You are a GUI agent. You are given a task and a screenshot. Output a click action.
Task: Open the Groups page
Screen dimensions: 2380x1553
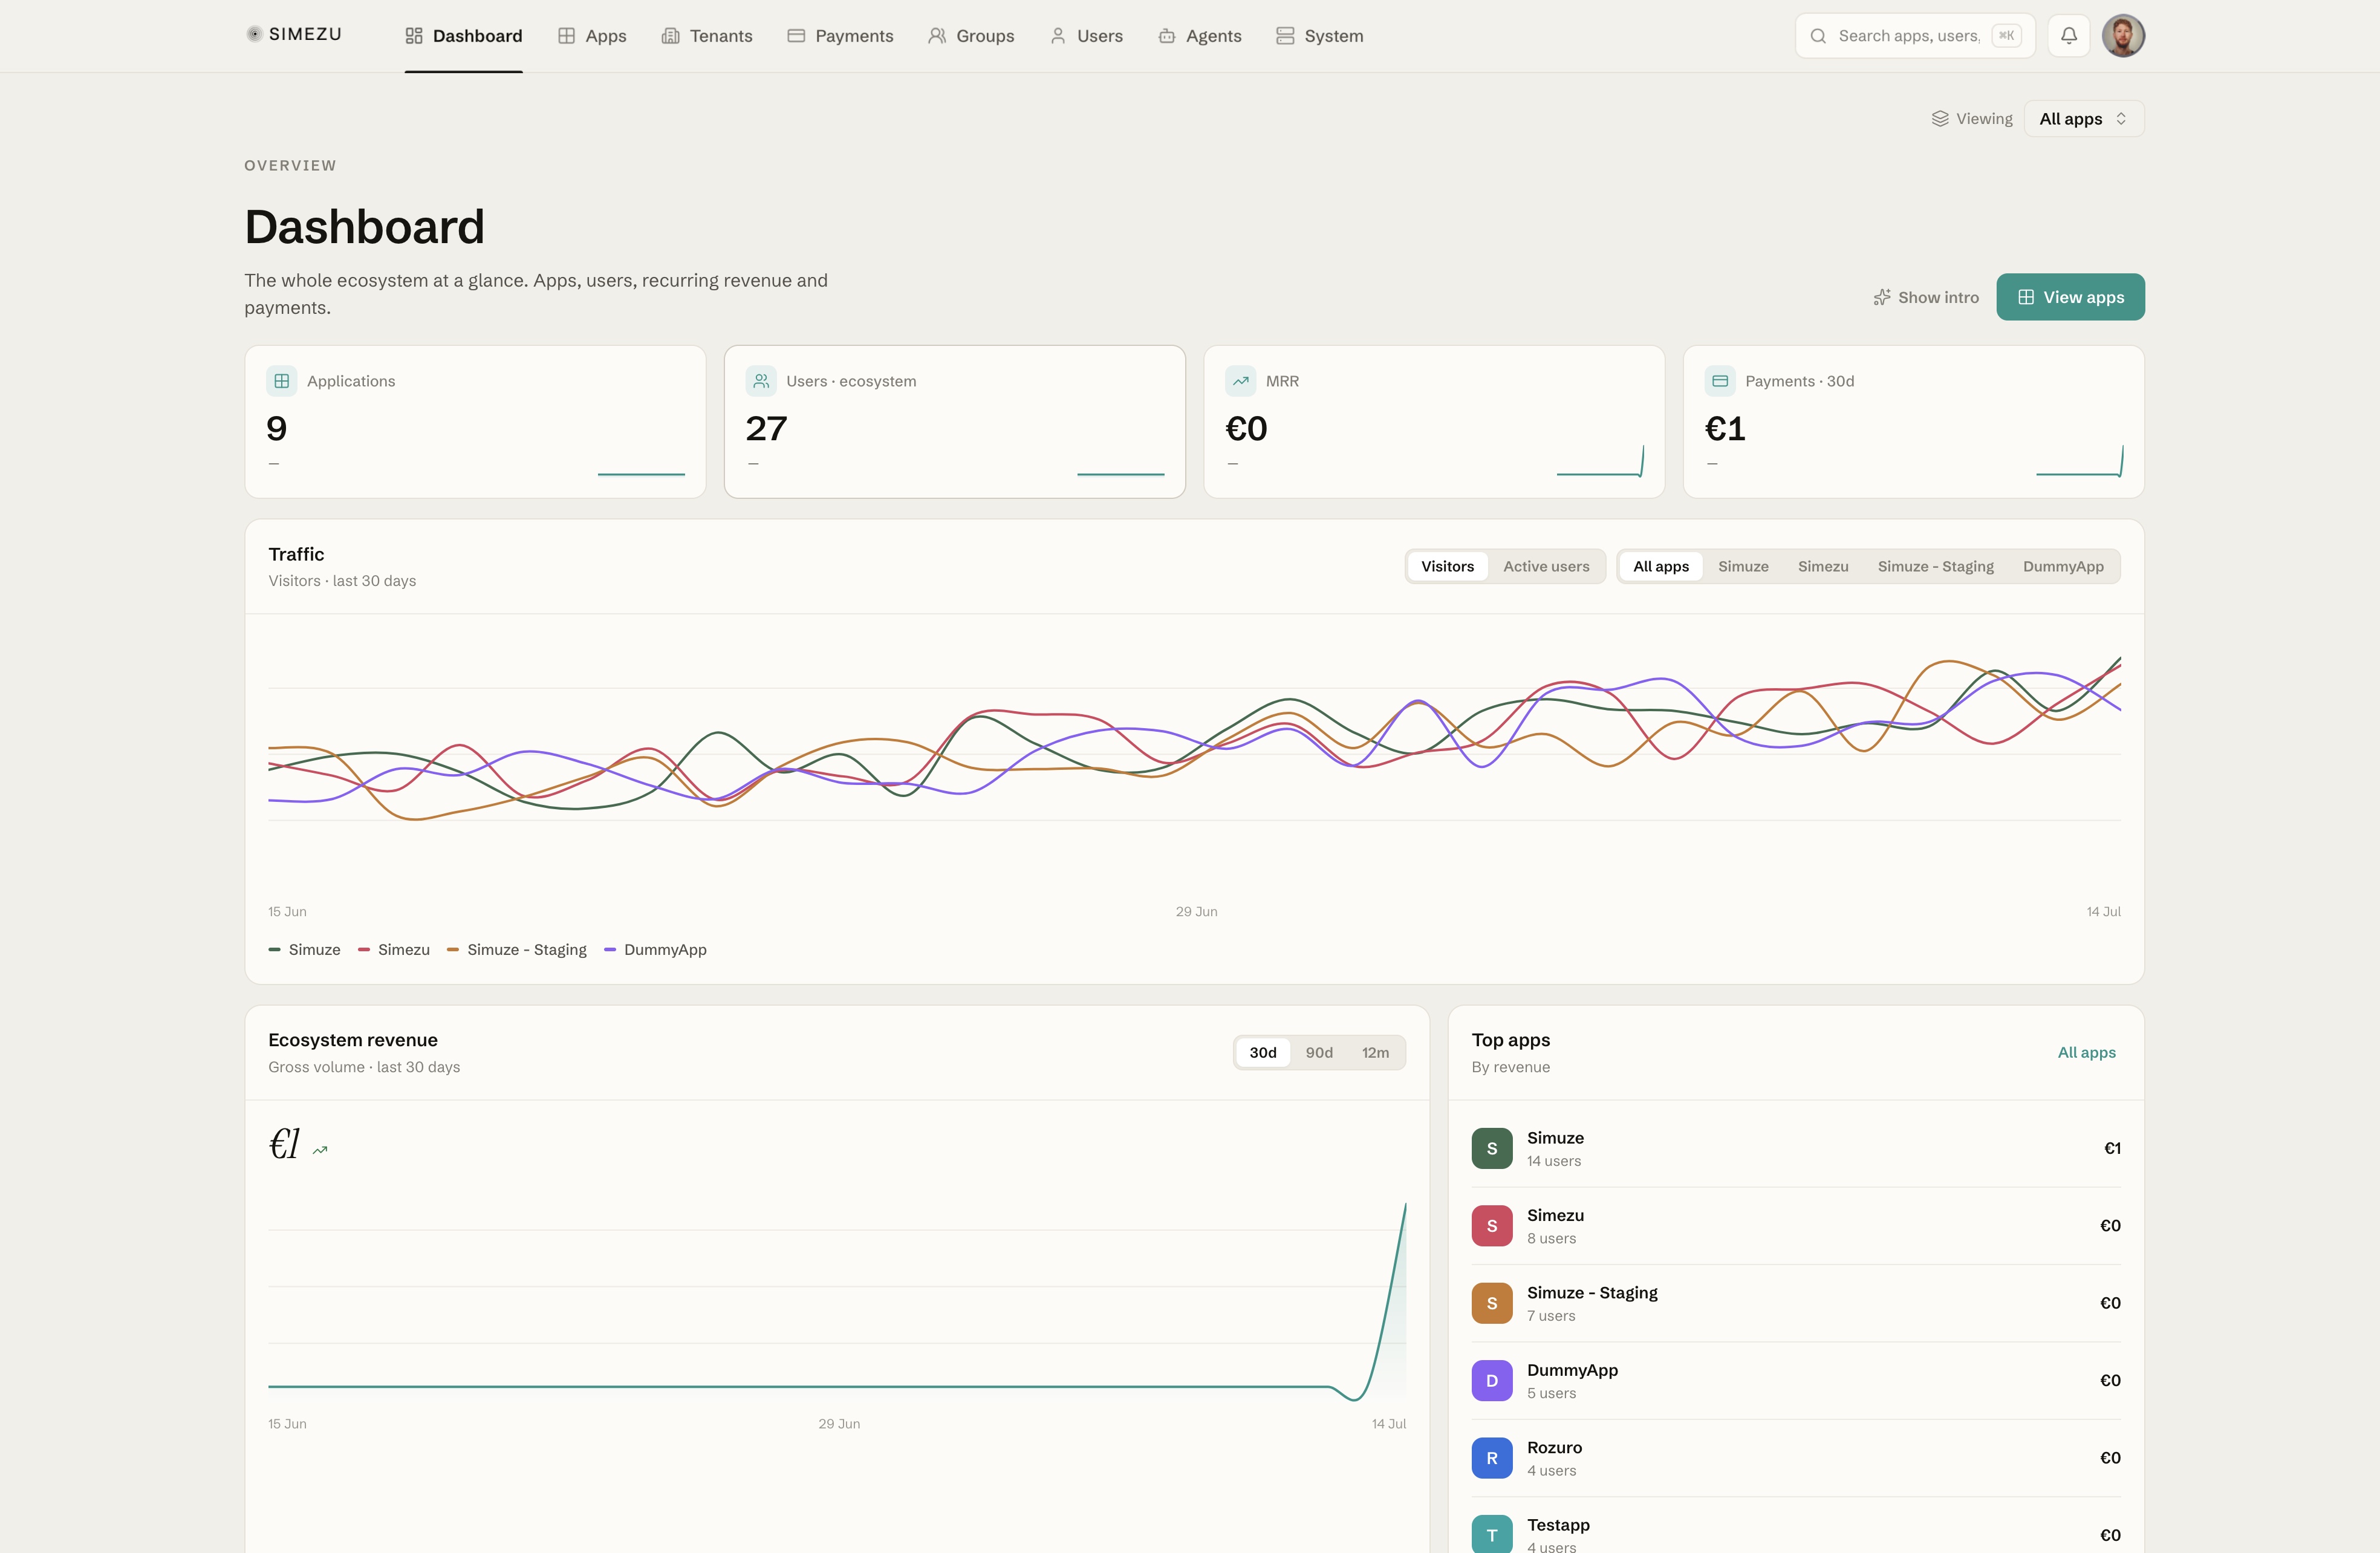click(x=971, y=36)
